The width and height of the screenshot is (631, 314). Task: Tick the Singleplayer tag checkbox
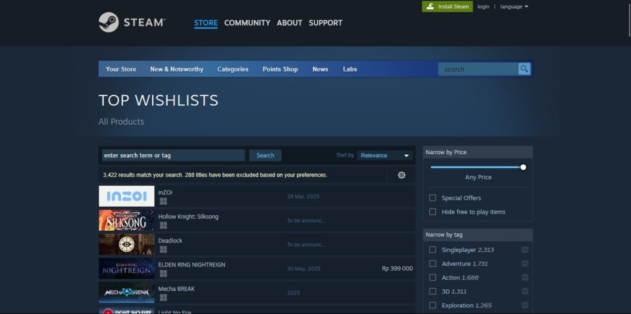(x=433, y=250)
